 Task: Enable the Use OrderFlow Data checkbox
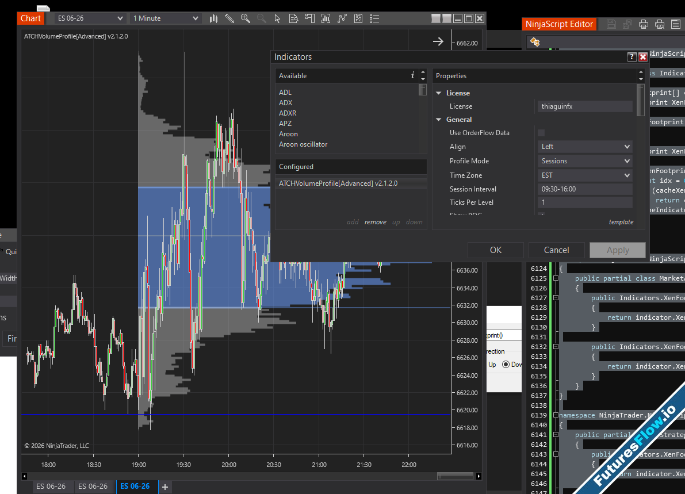[541, 133]
